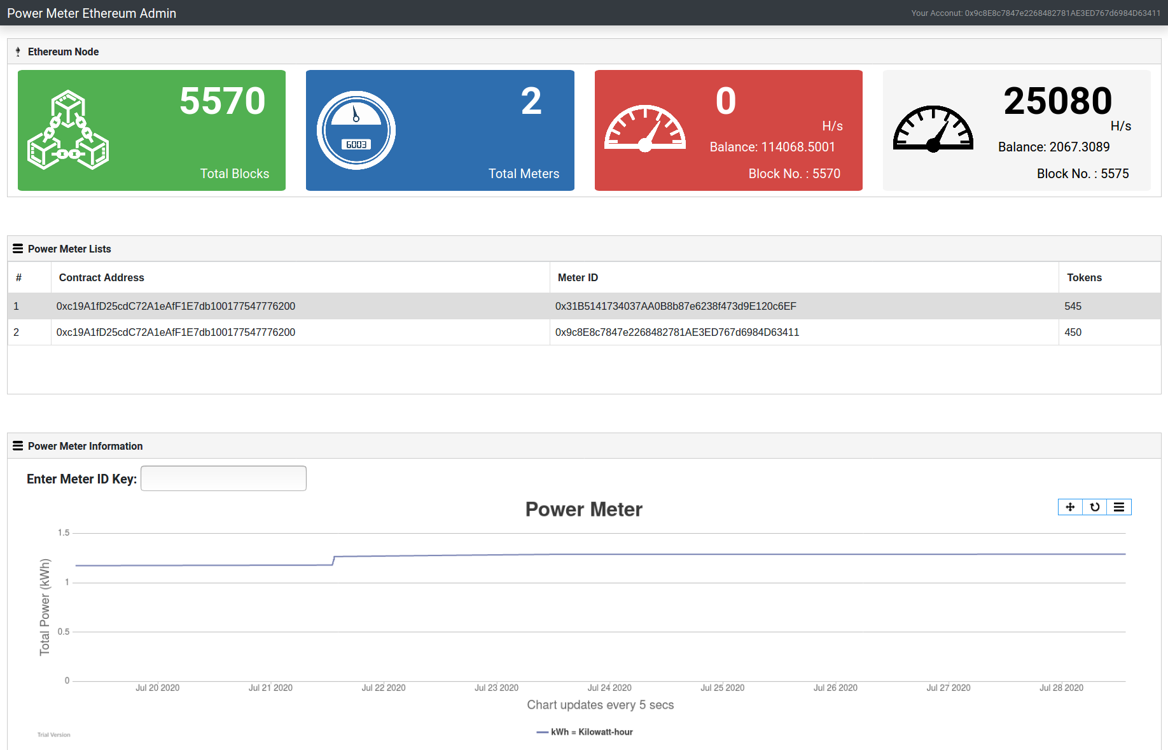Click the Tokens column header
This screenshot has width=1168, height=750.
coord(1084,277)
